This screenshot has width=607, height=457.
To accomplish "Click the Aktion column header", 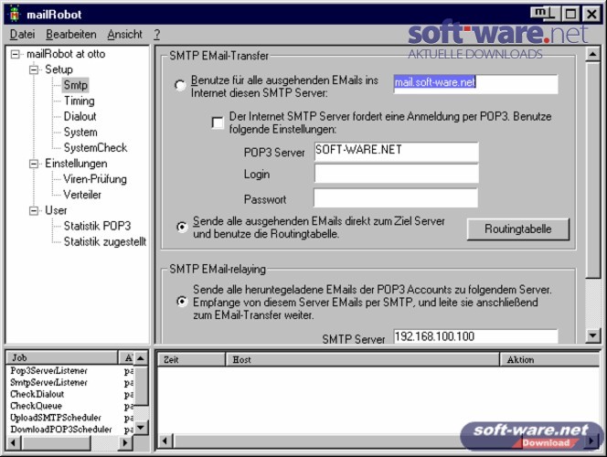I will tap(549, 360).
